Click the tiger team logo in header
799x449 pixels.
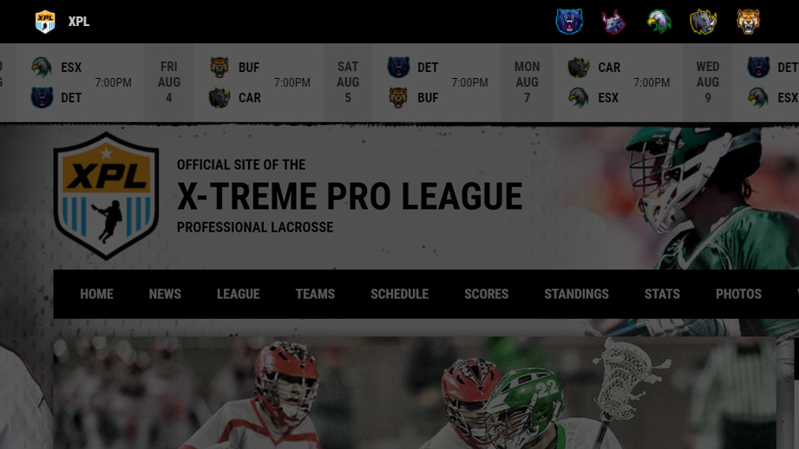tap(748, 22)
